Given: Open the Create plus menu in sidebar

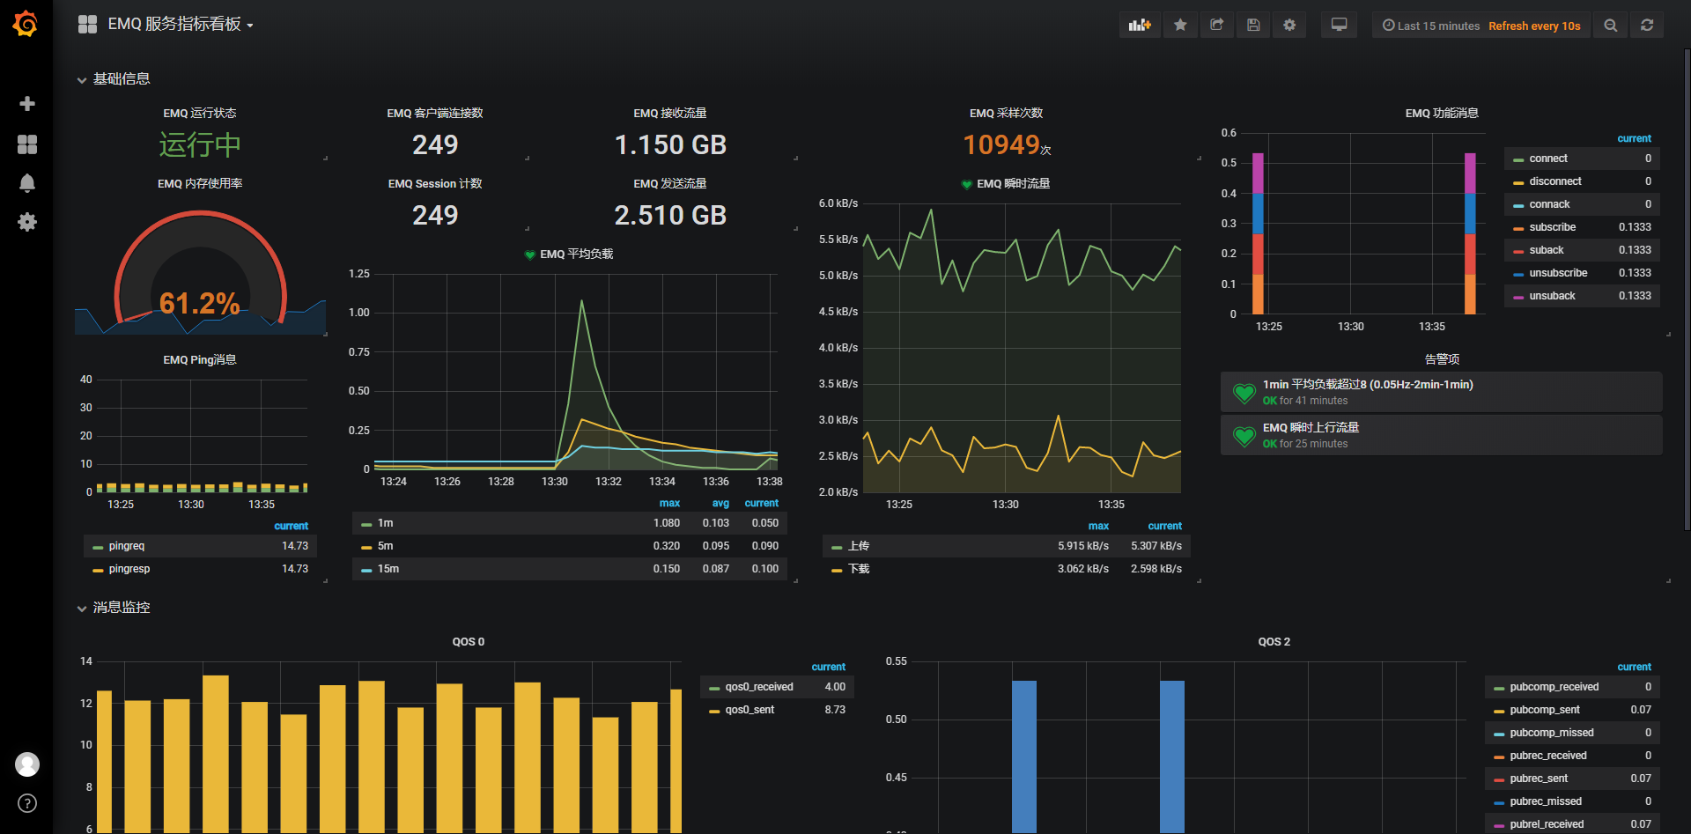Looking at the screenshot, I should pos(27,104).
